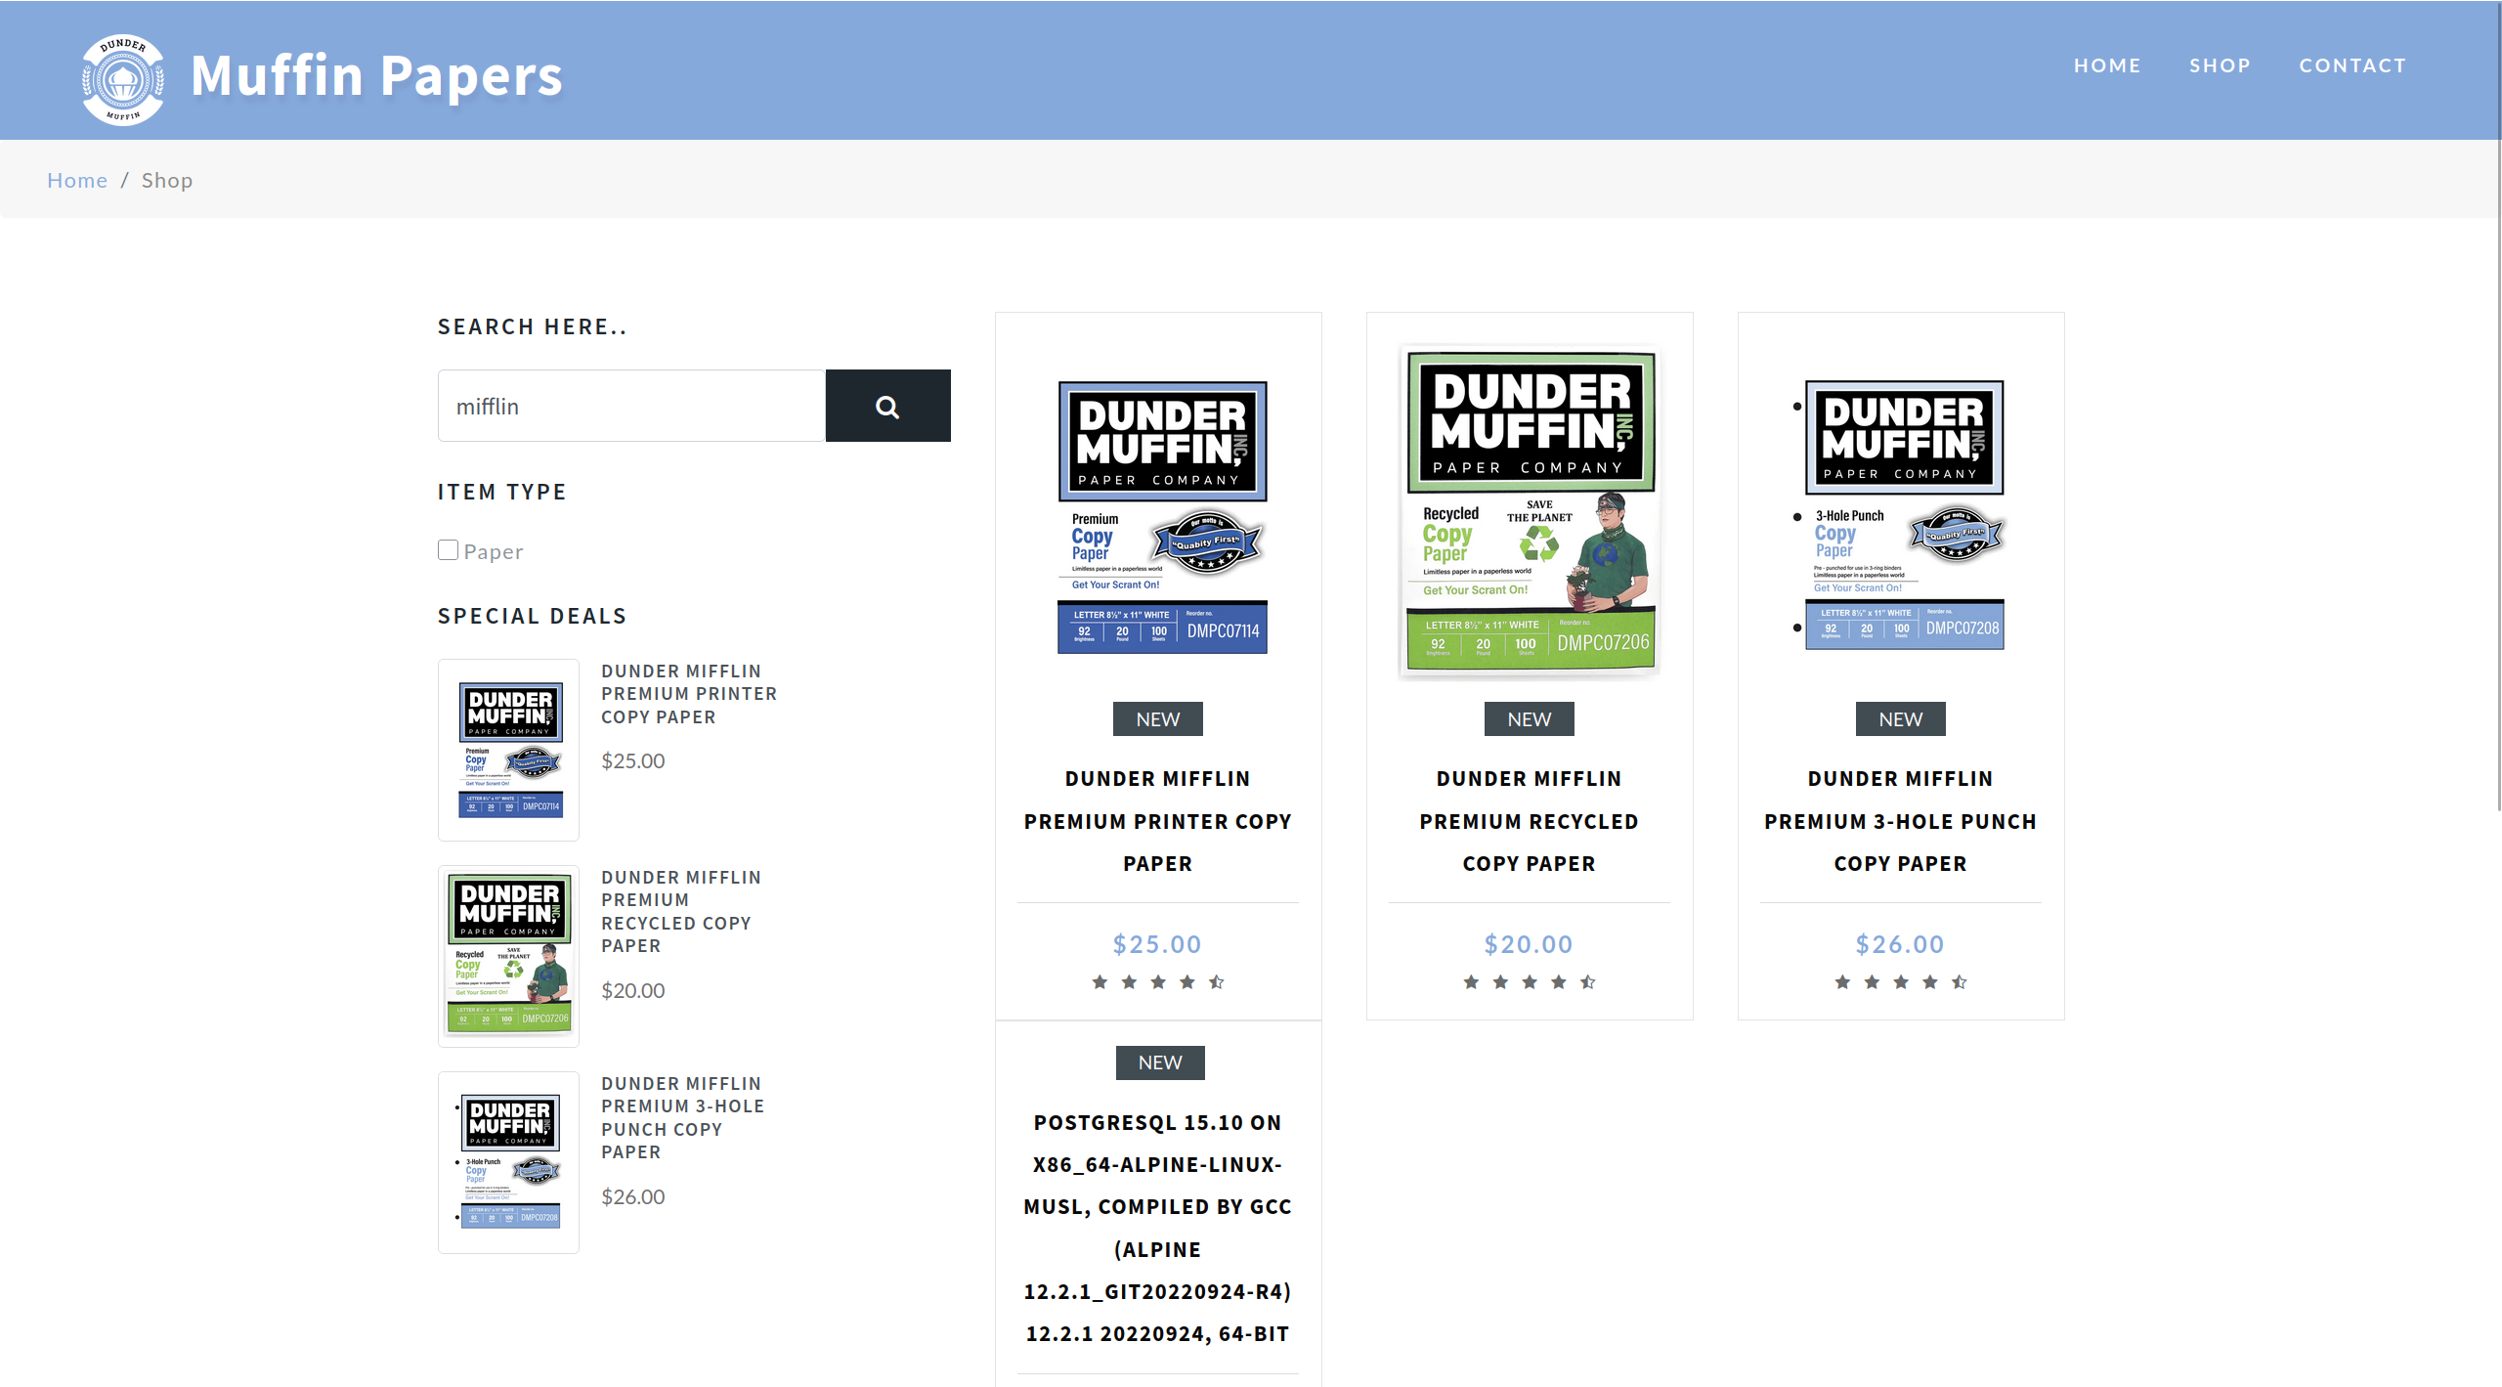Click the $26.00 price on product card
2502x1387 pixels.
tap(1901, 944)
